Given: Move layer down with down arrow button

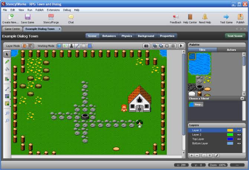Looking at the screenshot, I should [210, 156].
